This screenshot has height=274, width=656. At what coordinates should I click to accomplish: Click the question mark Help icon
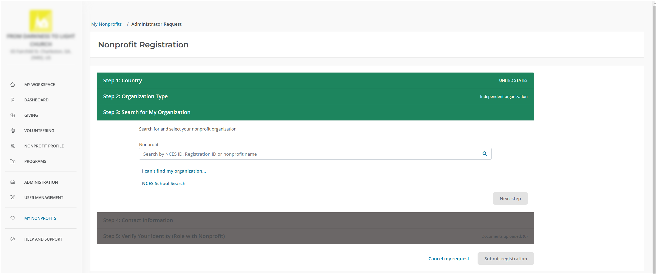click(13, 239)
